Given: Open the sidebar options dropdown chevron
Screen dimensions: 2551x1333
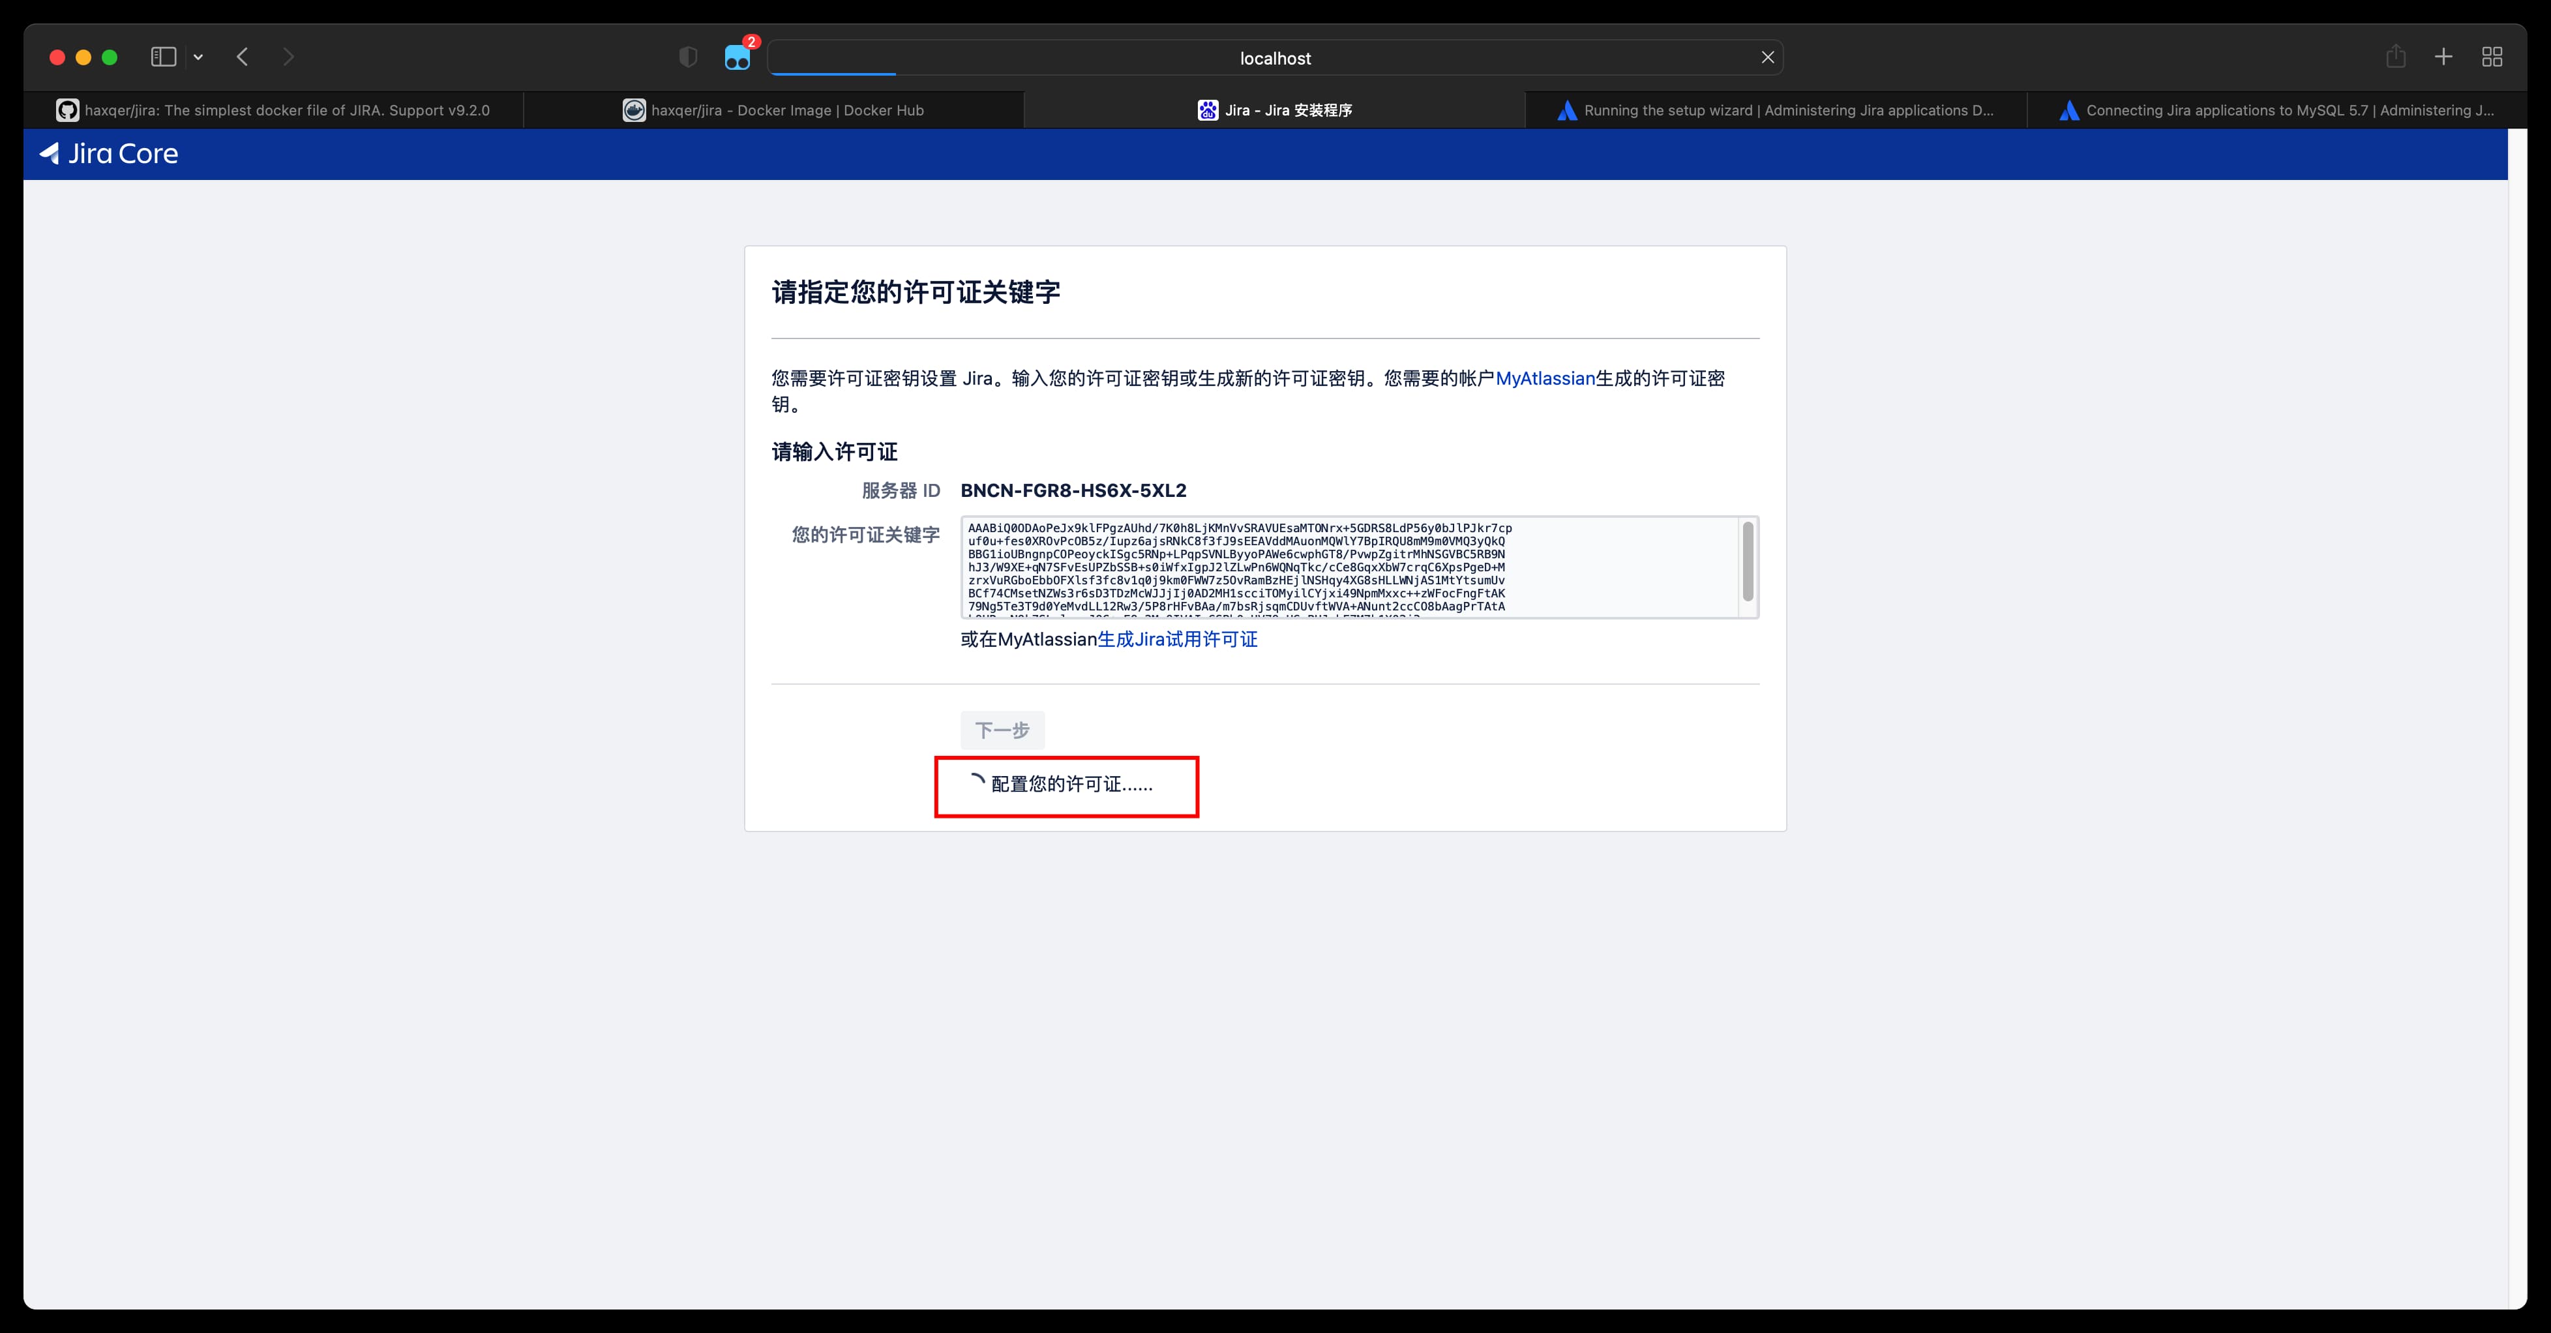Looking at the screenshot, I should pos(198,57).
